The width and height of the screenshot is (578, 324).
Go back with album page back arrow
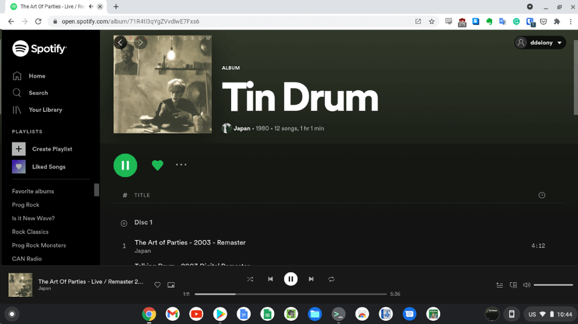pyautogui.click(x=120, y=43)
